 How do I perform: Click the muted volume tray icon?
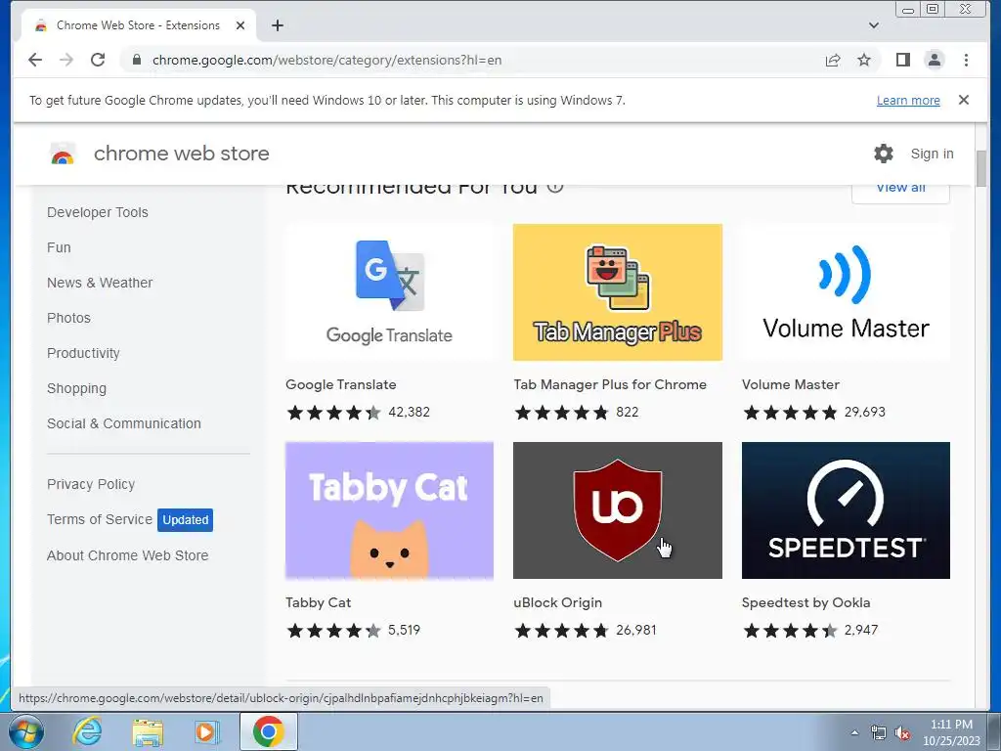pos(902,733)
